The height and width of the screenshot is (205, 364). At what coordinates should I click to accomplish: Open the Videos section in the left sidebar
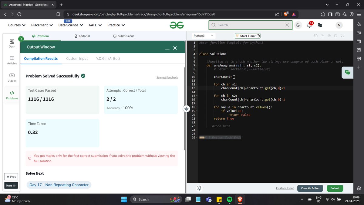[12, 77]
